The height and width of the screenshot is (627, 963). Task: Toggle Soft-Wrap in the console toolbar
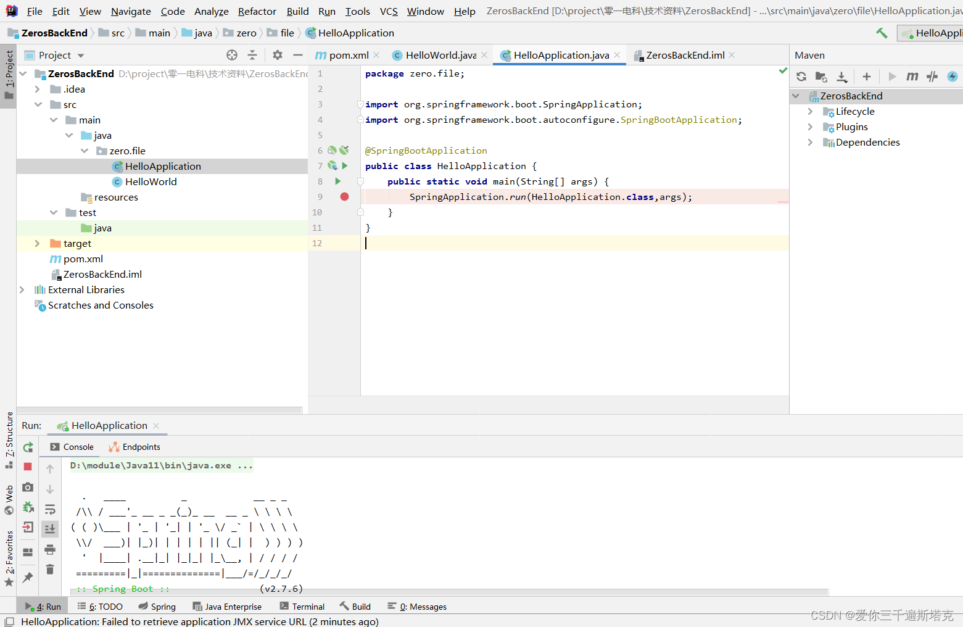[x=50, y=508]
